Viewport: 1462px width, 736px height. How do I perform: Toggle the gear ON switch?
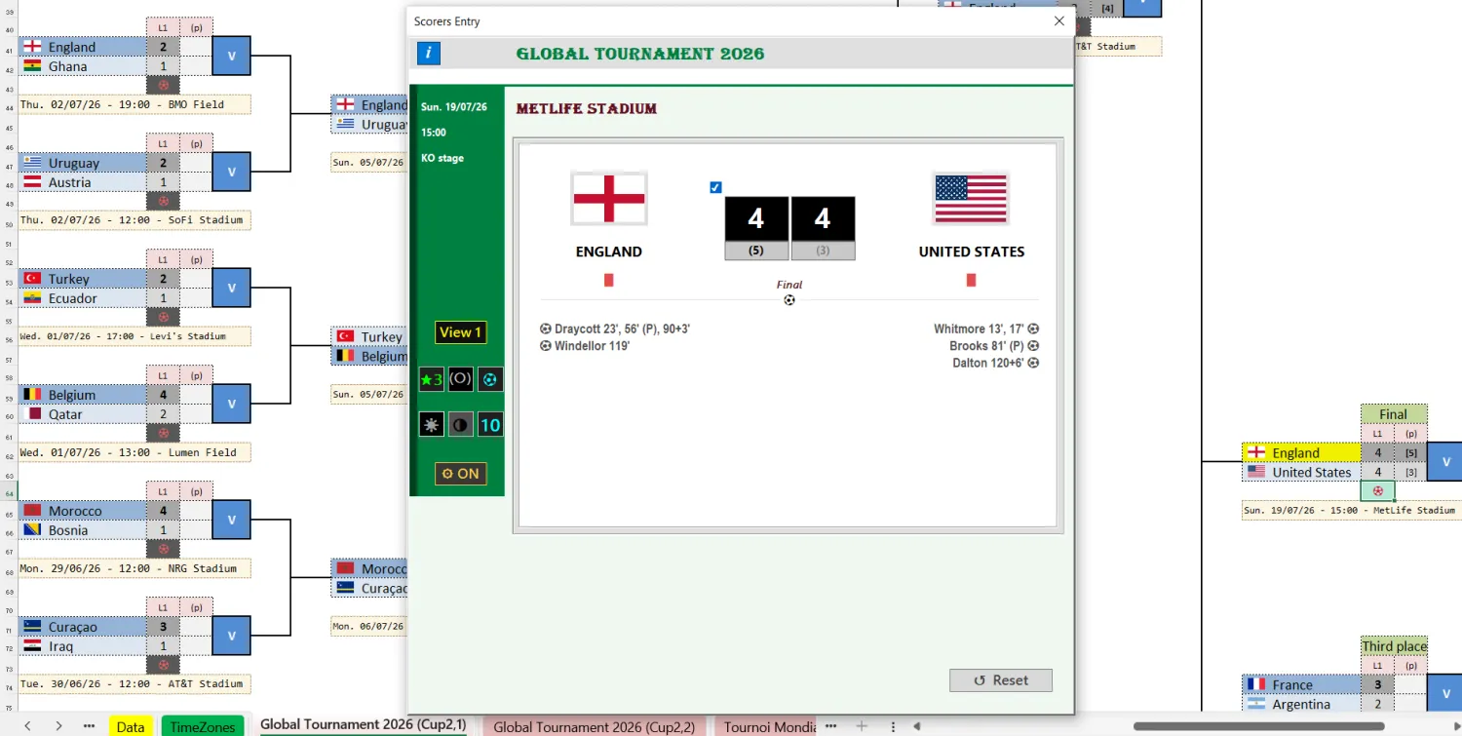[x=461, y=474]
